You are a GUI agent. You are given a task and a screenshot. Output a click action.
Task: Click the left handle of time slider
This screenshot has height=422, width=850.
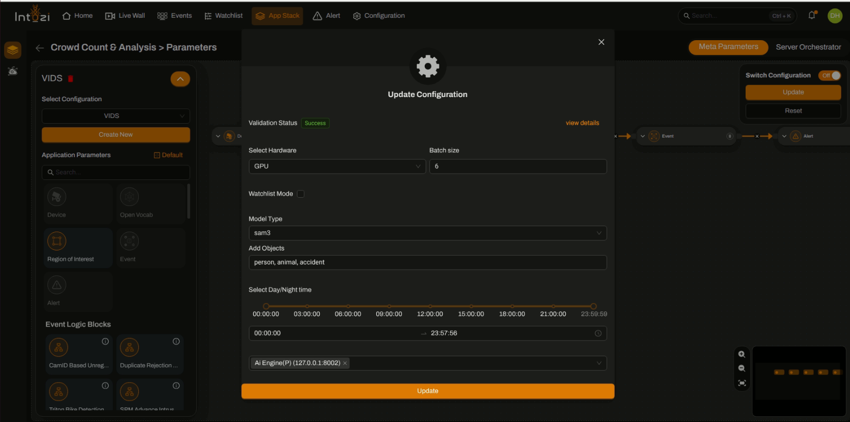point(266,306)
